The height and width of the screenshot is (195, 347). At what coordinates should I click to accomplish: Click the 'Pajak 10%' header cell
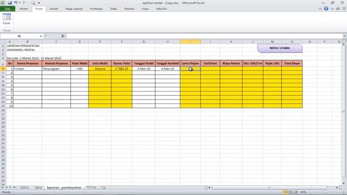(272, 63)
